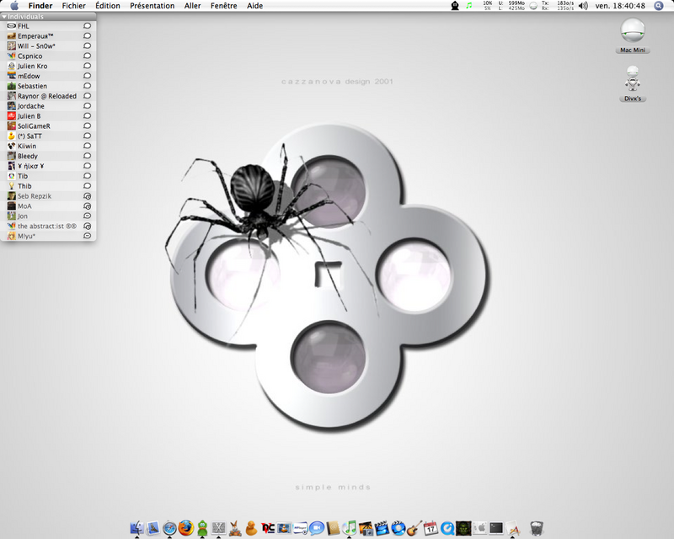Select contact Kiiwin
674x539 pixels.
pos(49,146)
